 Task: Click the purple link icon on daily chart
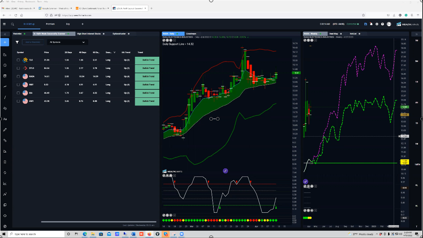pos(225,171)
